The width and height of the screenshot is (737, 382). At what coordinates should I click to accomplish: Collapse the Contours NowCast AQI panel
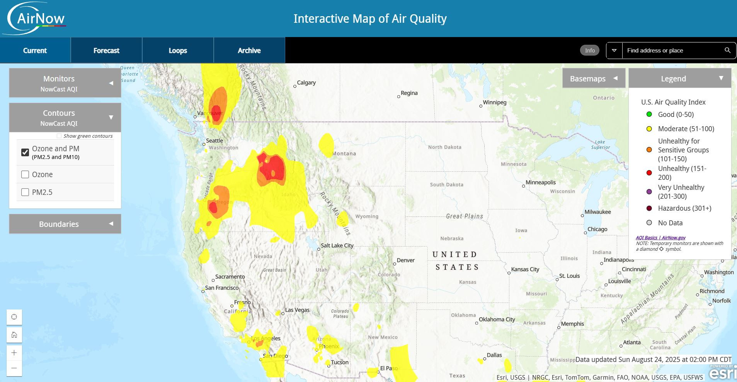(x=65, y=117)
